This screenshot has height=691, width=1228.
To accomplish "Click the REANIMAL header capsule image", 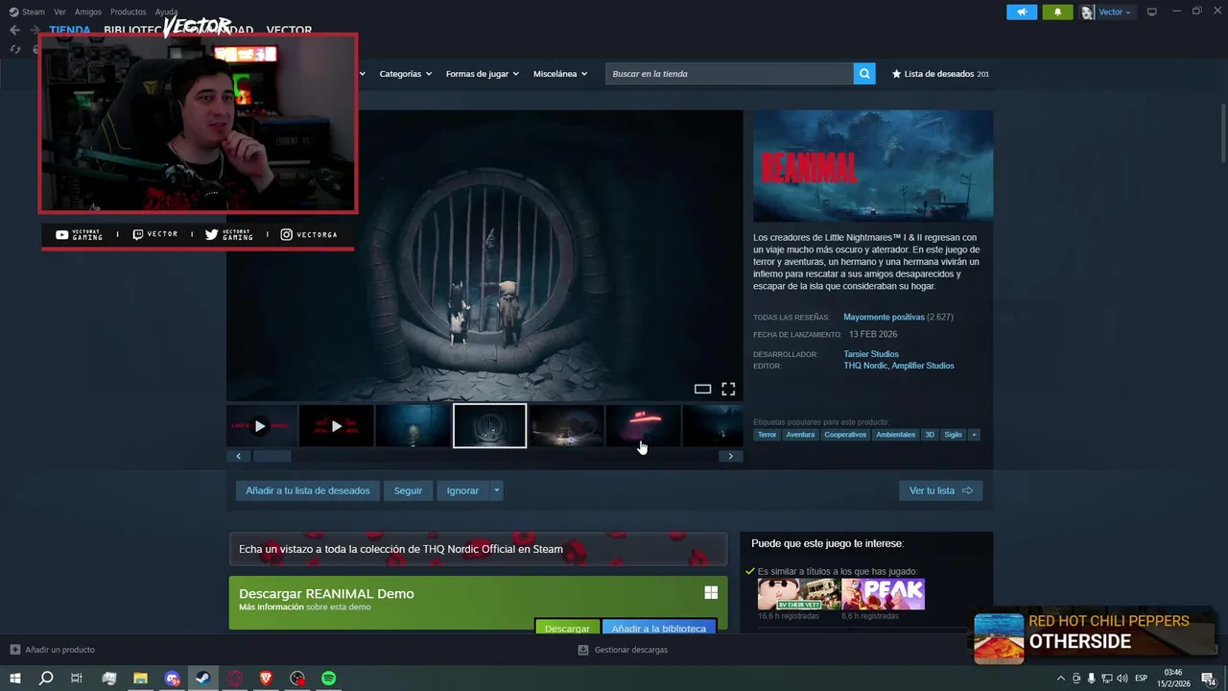I will 873,166.
